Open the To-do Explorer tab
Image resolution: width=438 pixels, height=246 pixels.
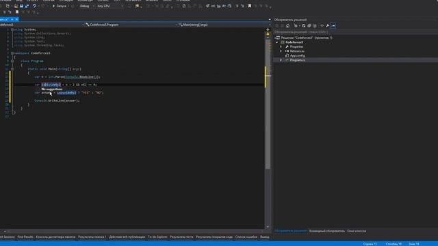tap(157, 237)
